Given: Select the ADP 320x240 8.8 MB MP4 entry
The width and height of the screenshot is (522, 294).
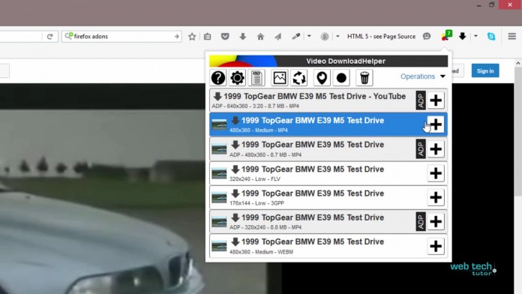Looking at the screenshot, I should (328, 222).
